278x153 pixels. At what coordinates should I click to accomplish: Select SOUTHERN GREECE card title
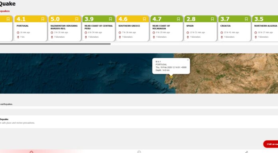click(129, 26)
